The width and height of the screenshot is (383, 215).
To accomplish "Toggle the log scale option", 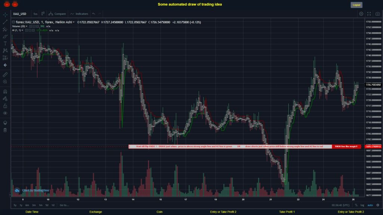I will click(x=362, y=205).
